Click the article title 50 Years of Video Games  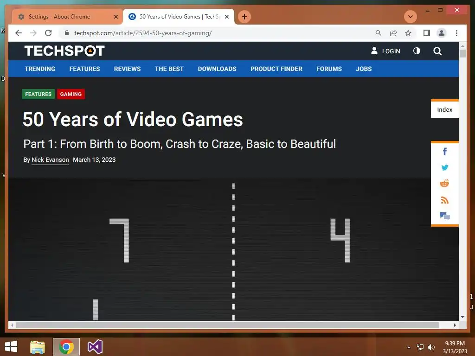point(133,119)
